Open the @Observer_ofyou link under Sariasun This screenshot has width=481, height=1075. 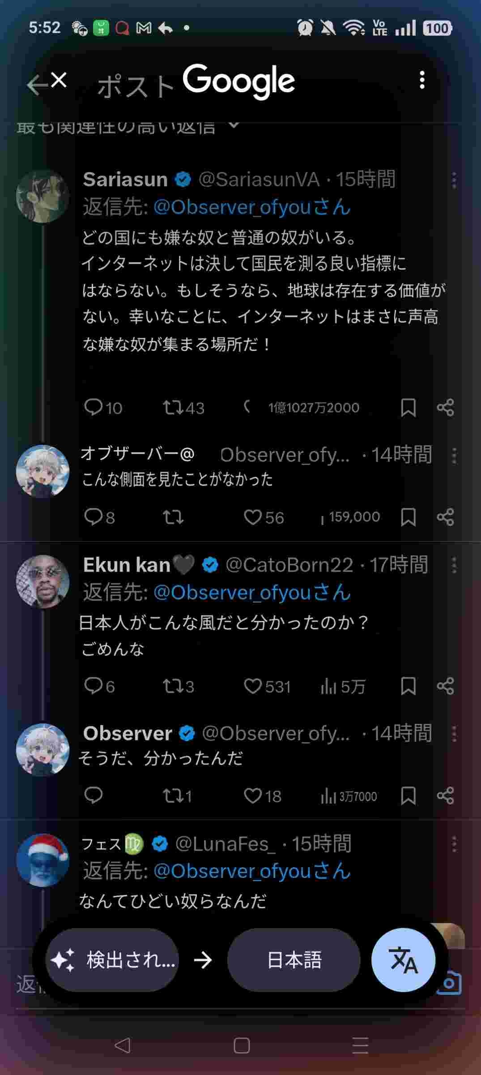pyautogui.click(x=252, y=207)
